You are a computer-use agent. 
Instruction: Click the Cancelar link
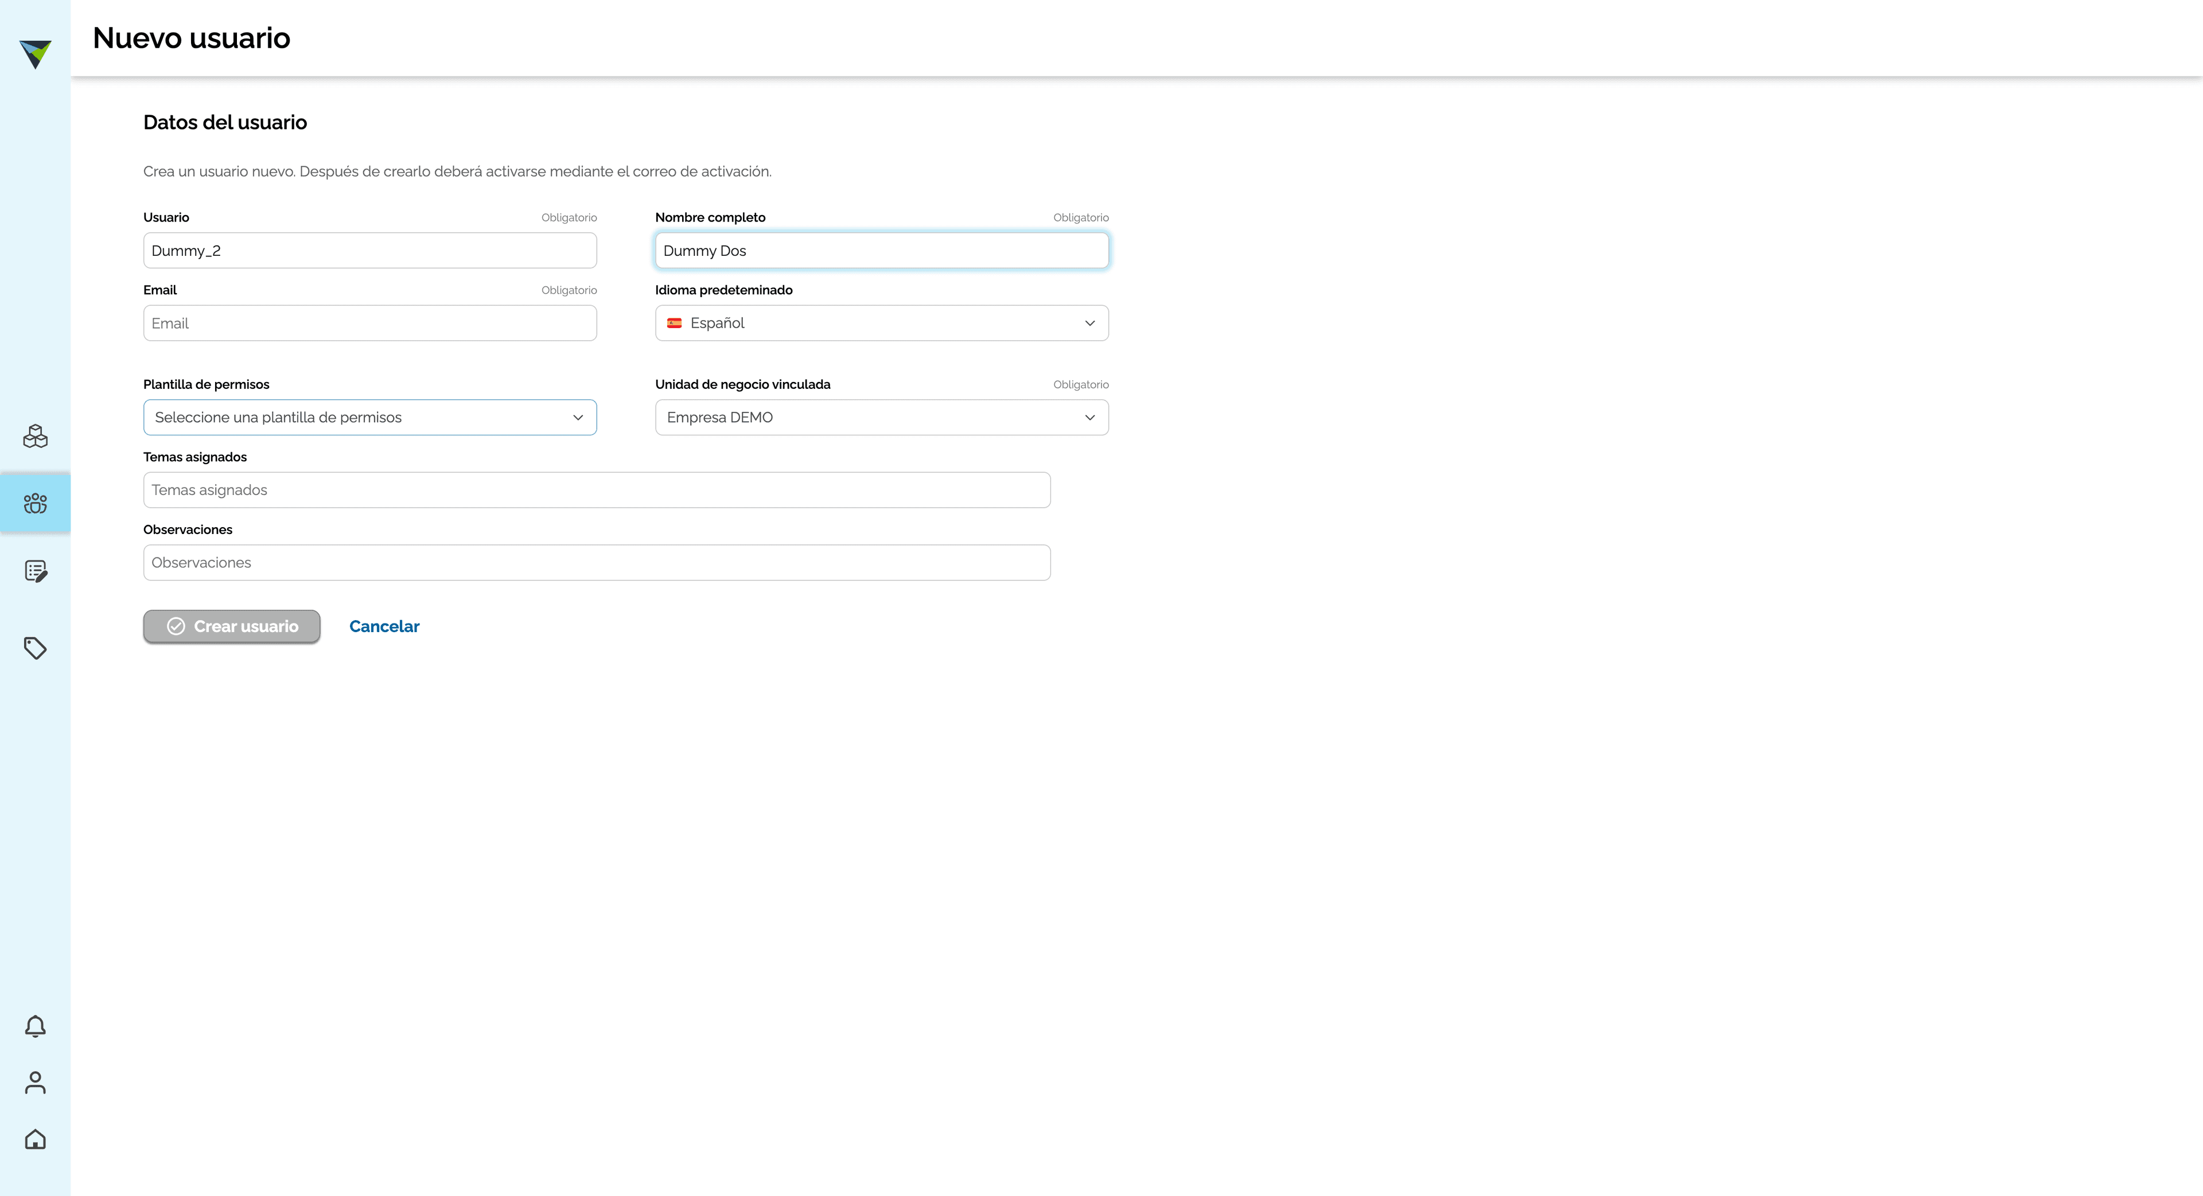(384, 626)
